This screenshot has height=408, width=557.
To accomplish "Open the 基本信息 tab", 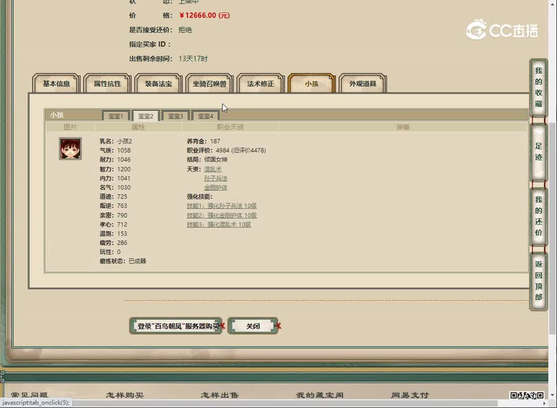I will point(56,84).
